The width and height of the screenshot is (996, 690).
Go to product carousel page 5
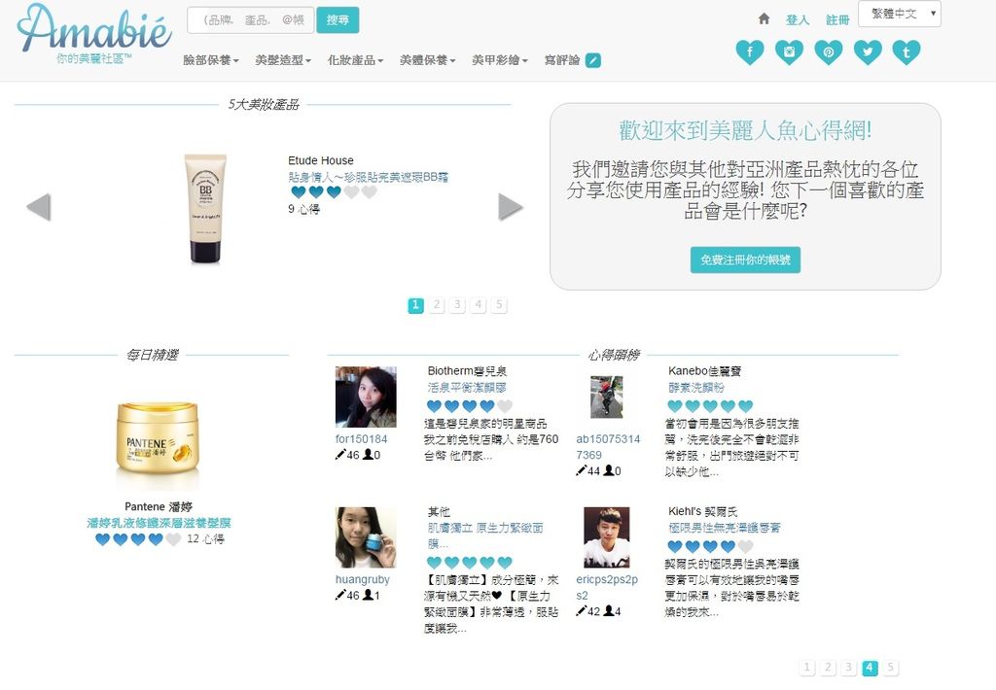(499, 305)
